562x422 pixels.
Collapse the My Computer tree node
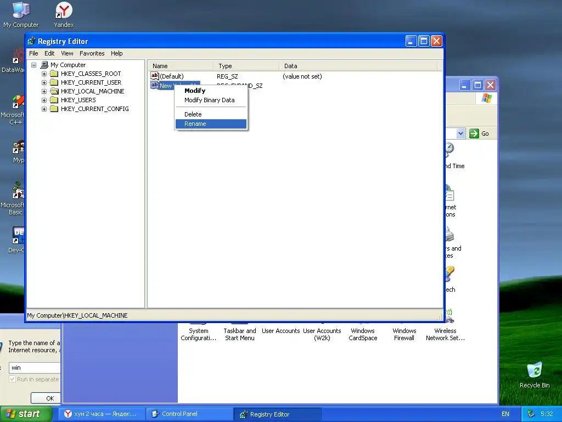(33, 65)
